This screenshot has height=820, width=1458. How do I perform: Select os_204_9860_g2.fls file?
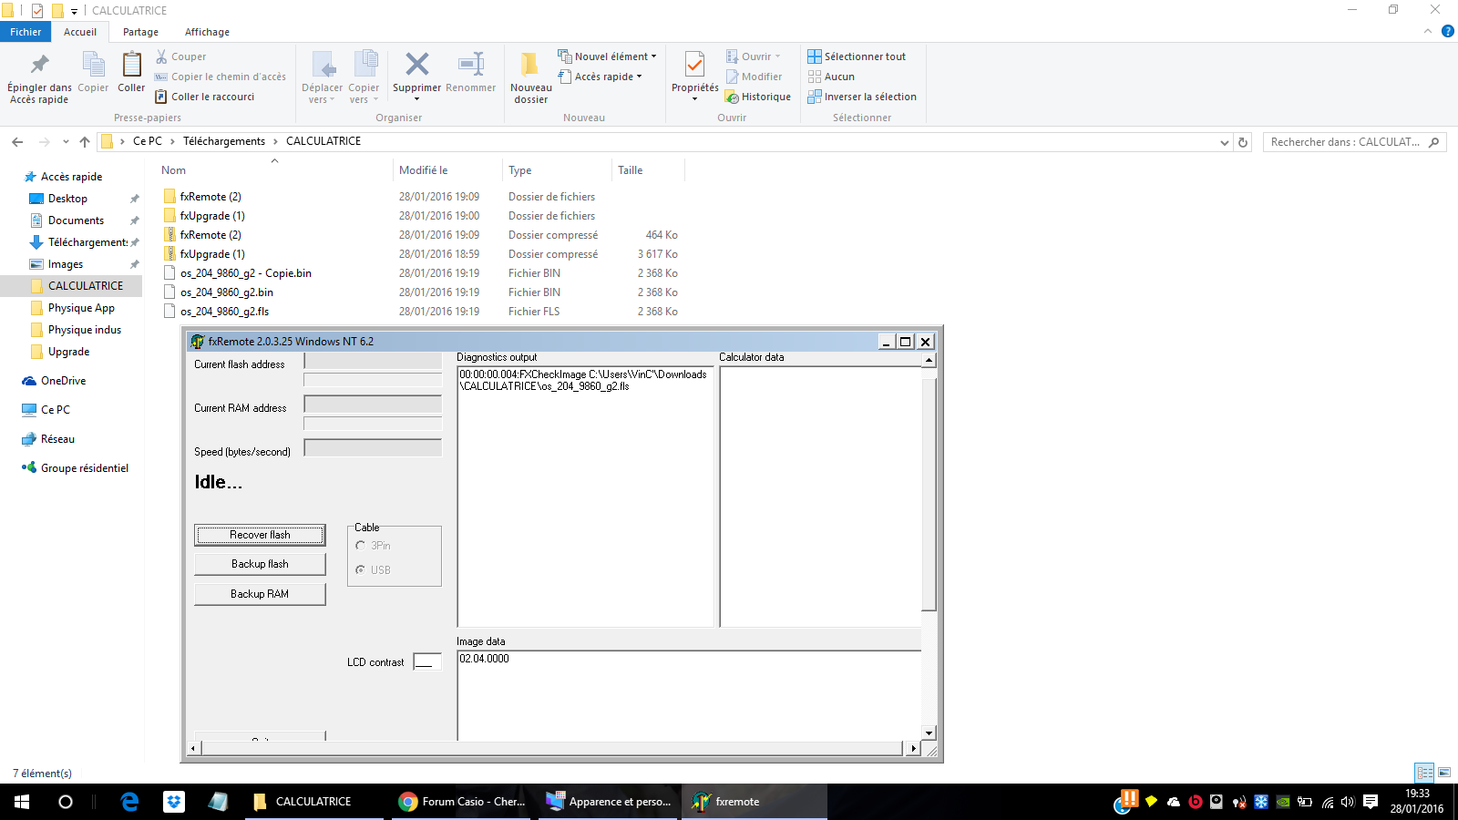tap(225, 312)
